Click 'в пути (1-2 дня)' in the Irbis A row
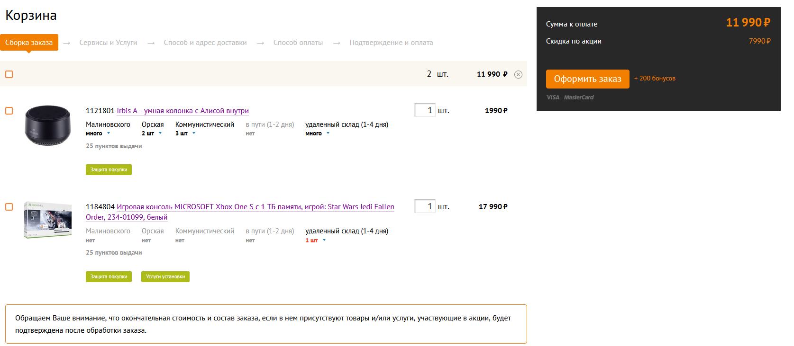The image size is (794, 346). pos(270,124)
